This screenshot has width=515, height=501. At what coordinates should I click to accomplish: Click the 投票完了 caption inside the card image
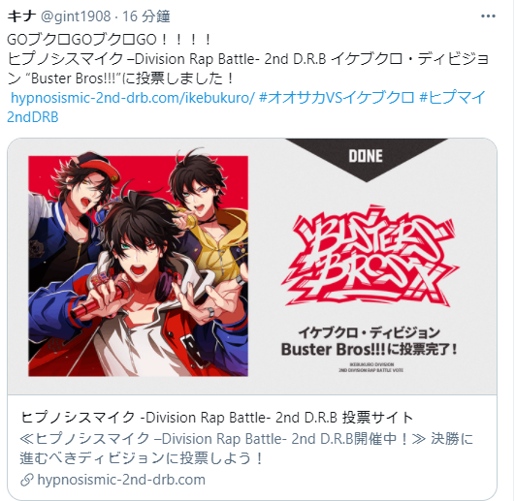370,341
